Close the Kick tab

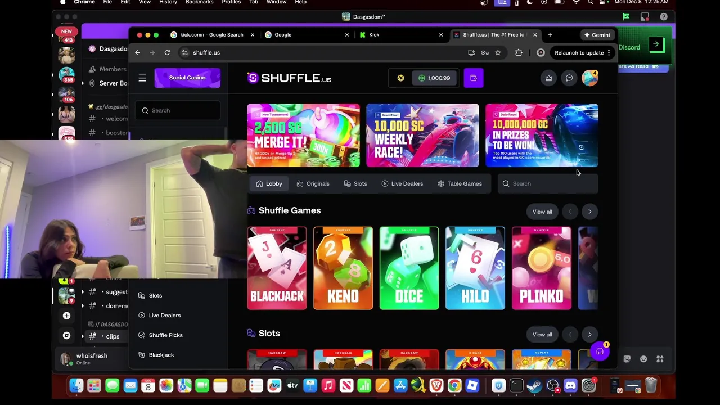click(x=441, y=35)
